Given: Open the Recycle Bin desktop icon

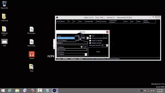Looking at the screenshot, I should click(x=4, y=5).
